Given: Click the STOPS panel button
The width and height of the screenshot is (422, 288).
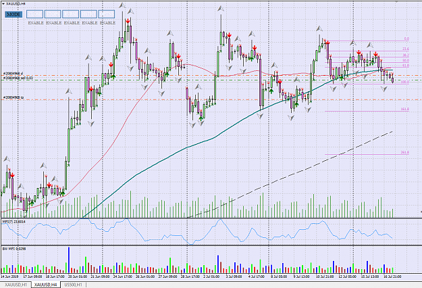Looking at the screenshot, I should coord(53,14).
